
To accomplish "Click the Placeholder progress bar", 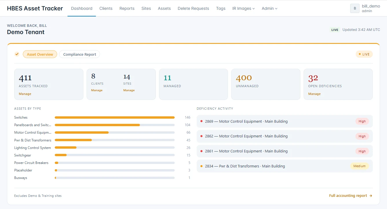I will [115, 170].
